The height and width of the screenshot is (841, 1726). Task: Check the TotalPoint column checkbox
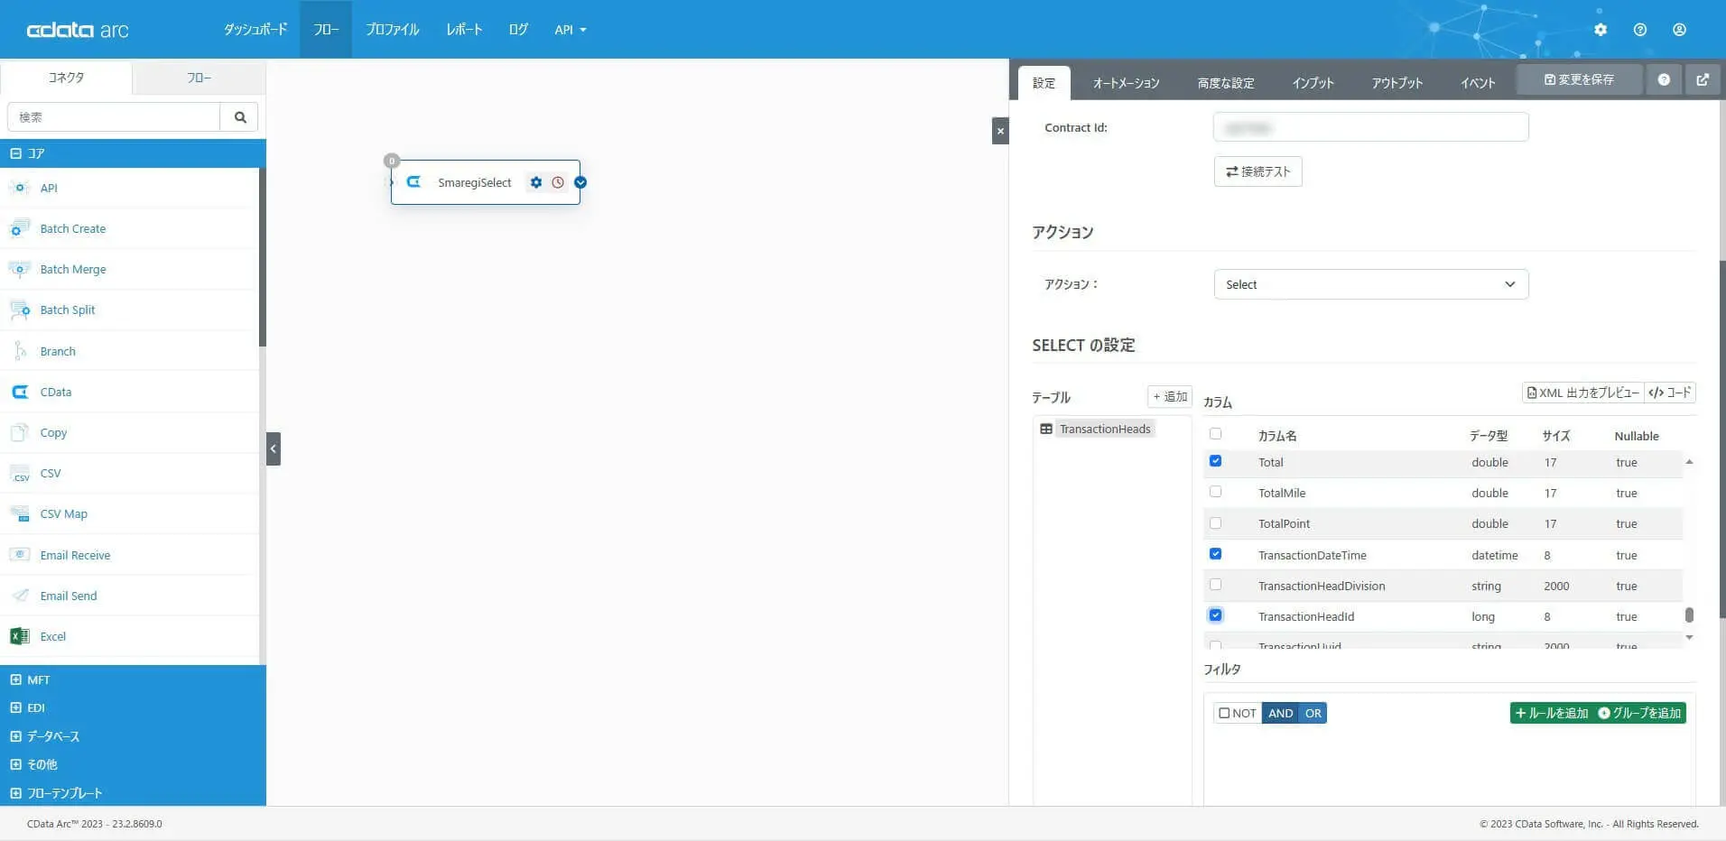[1215, 522]
